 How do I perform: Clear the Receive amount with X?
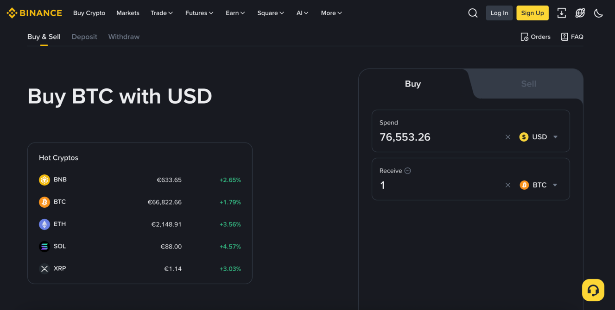click(x=508, y=185)
